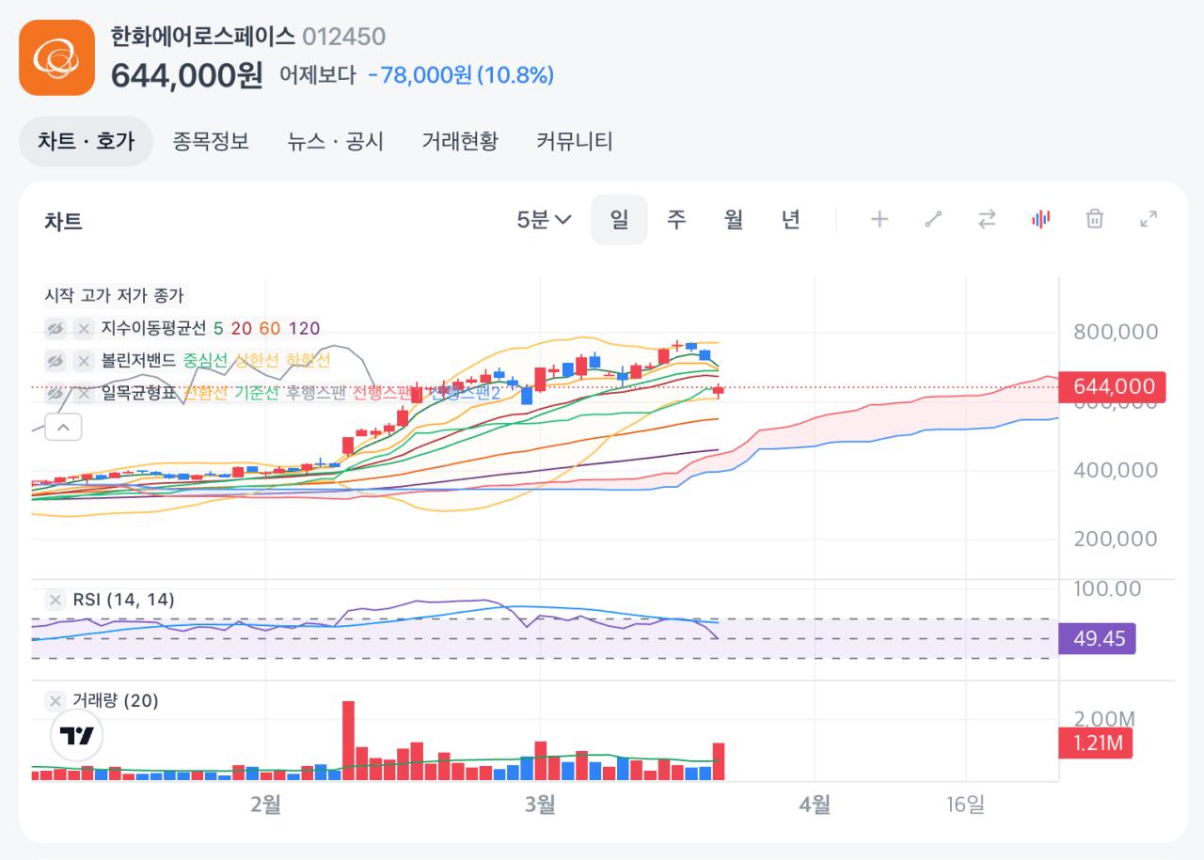This screenshot has height=860, width=1204.
Task: Click the Hanwha Aerospace orange logo
Action: point(57,57)
